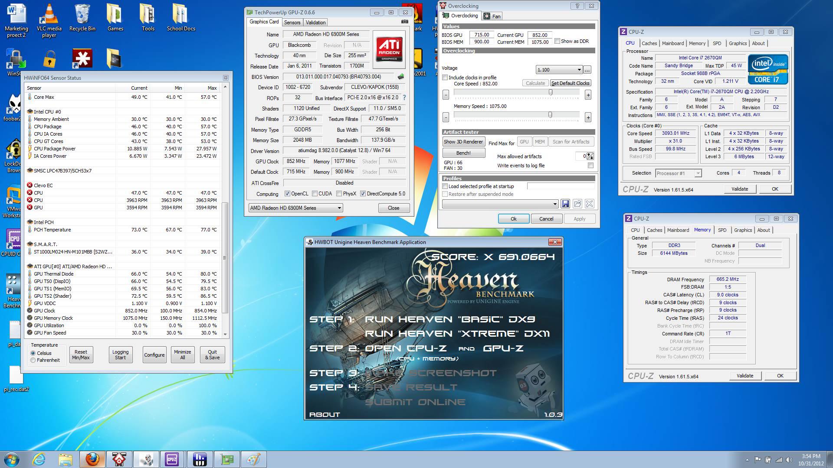Click the HWiNFO64 sensor list scrollbar

[225, 257]
